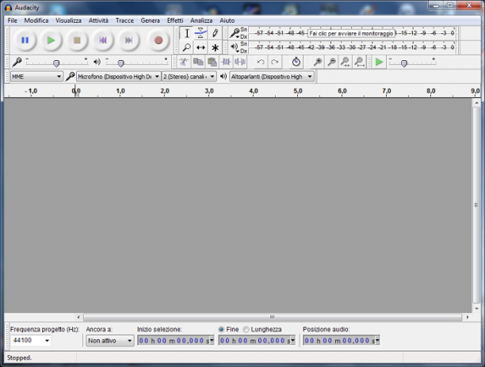Click the Stop transport button

click(77, 40)
